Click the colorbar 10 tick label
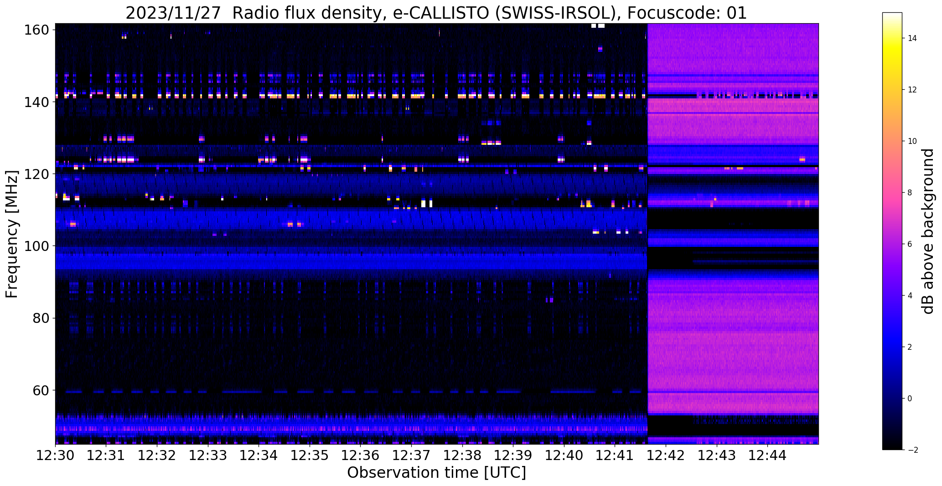Screen dimensions: 942x486 (x=912, y=141)
